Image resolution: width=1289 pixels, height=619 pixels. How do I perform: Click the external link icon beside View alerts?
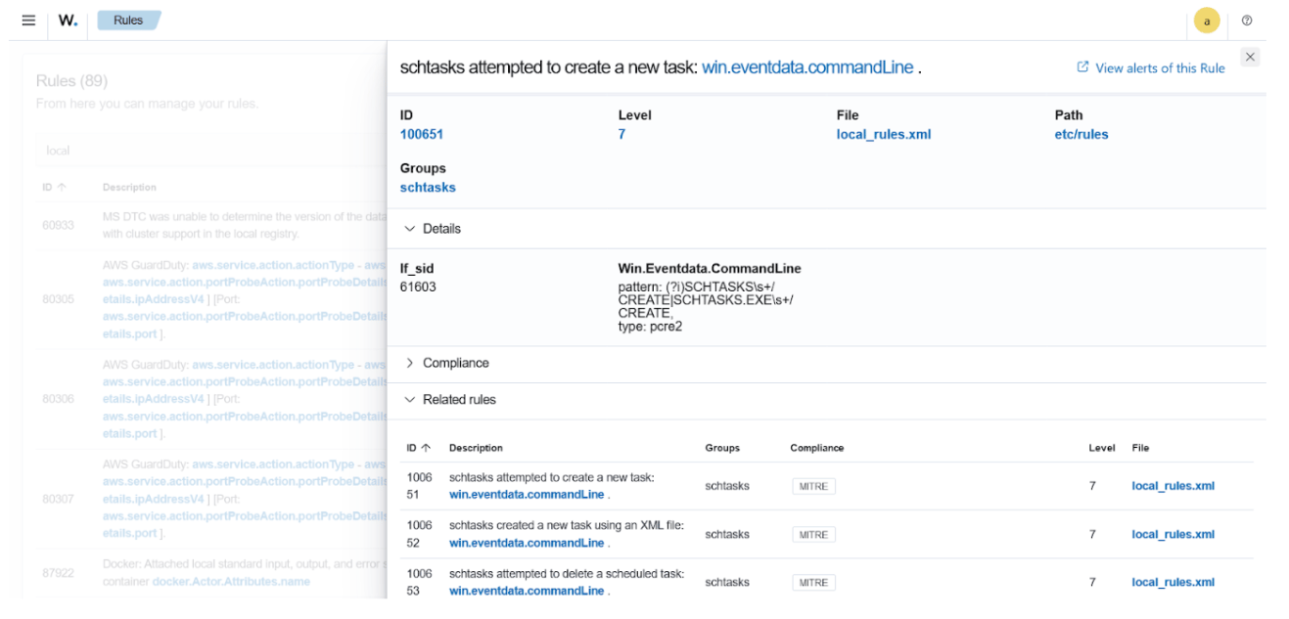point(1082,67)
